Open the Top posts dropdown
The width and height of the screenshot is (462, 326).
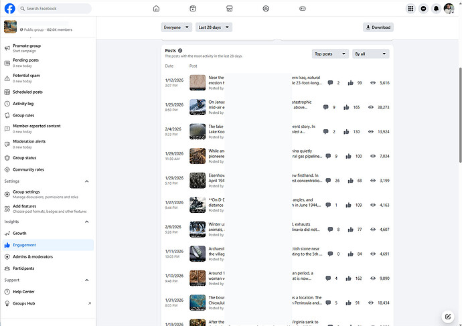coord(330,54)
